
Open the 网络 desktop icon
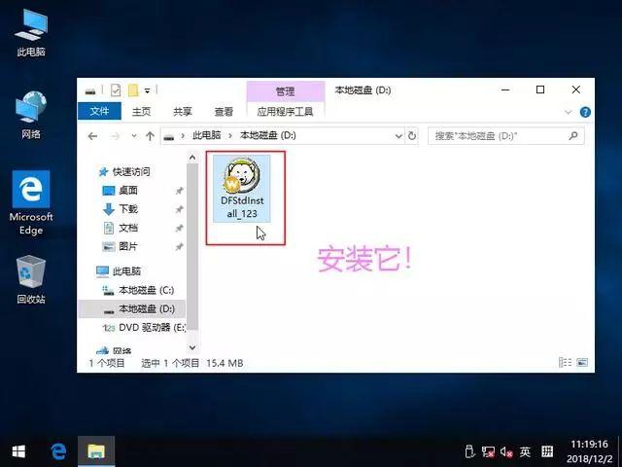click(31, 115)
